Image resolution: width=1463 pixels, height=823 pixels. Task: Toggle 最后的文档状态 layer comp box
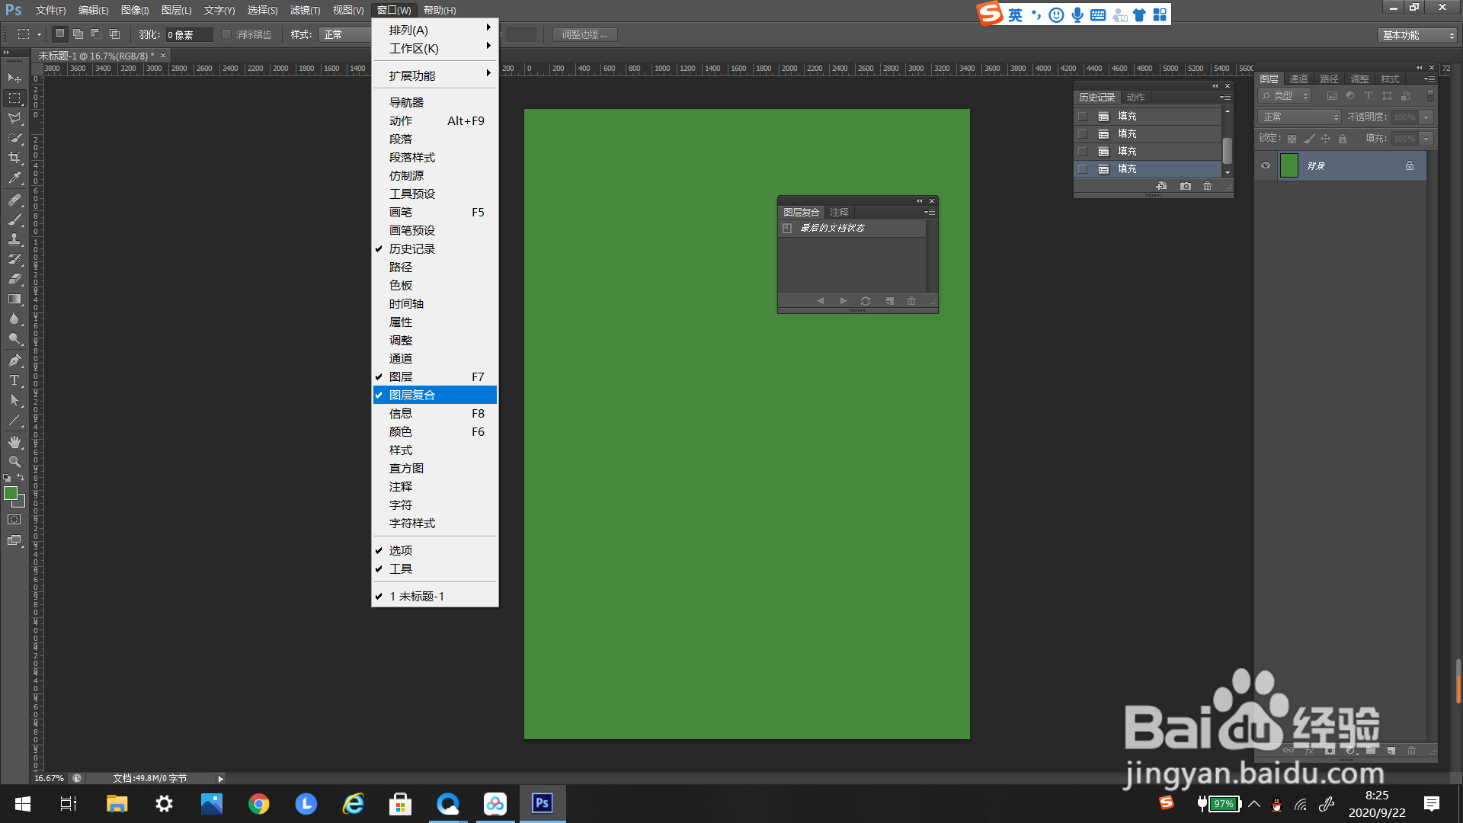(x=787, y=228)
